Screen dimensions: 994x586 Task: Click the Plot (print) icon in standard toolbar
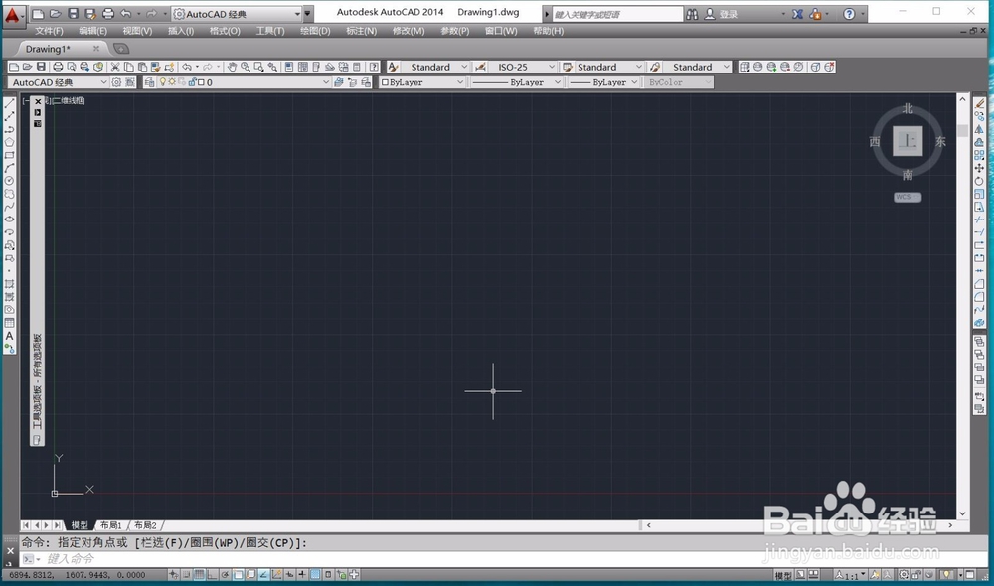[x=58, y=67]
